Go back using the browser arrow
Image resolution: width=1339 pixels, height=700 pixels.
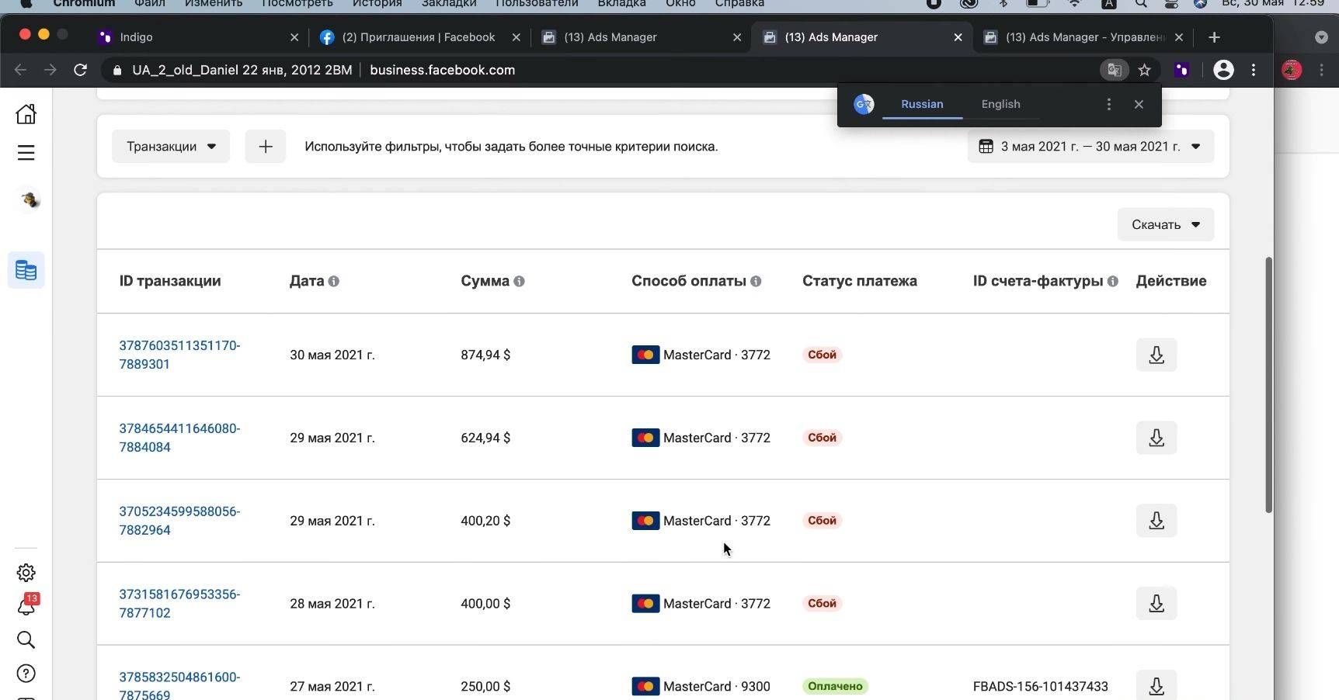(x=21, y=70)
